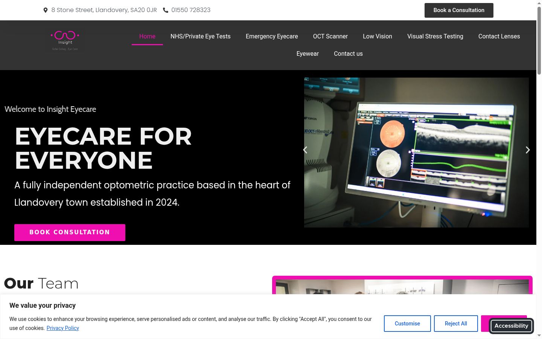This screenshot has height=339, width=542.
Task: Click the scrollbar down arrow
Action: (539, 335)
